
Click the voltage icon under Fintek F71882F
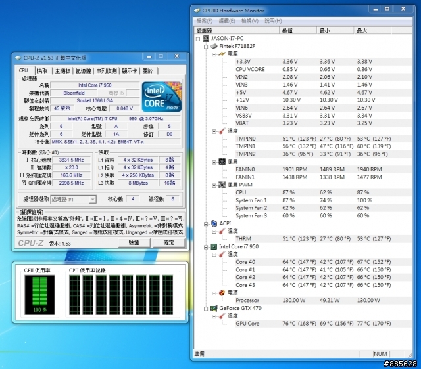point(222,54)
